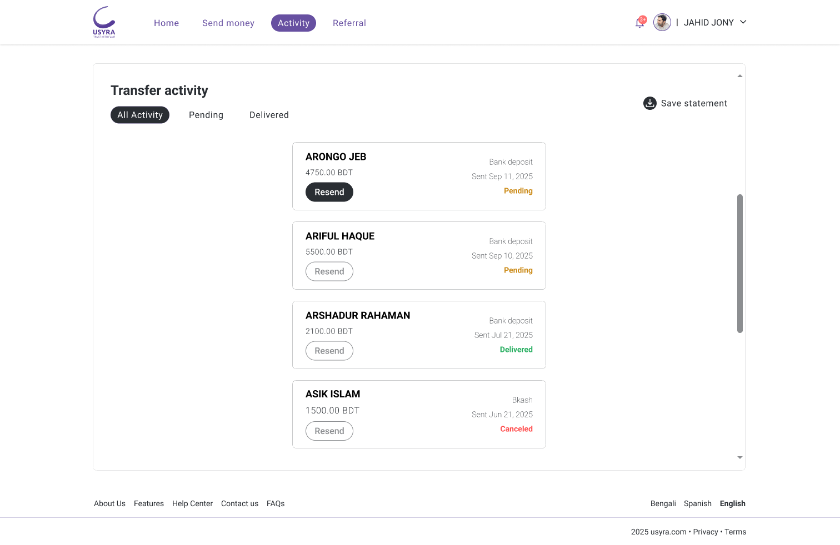The height and width of the screenshot is (545, 840).
Task: Open the notifications bell
Action: point(639,23)
